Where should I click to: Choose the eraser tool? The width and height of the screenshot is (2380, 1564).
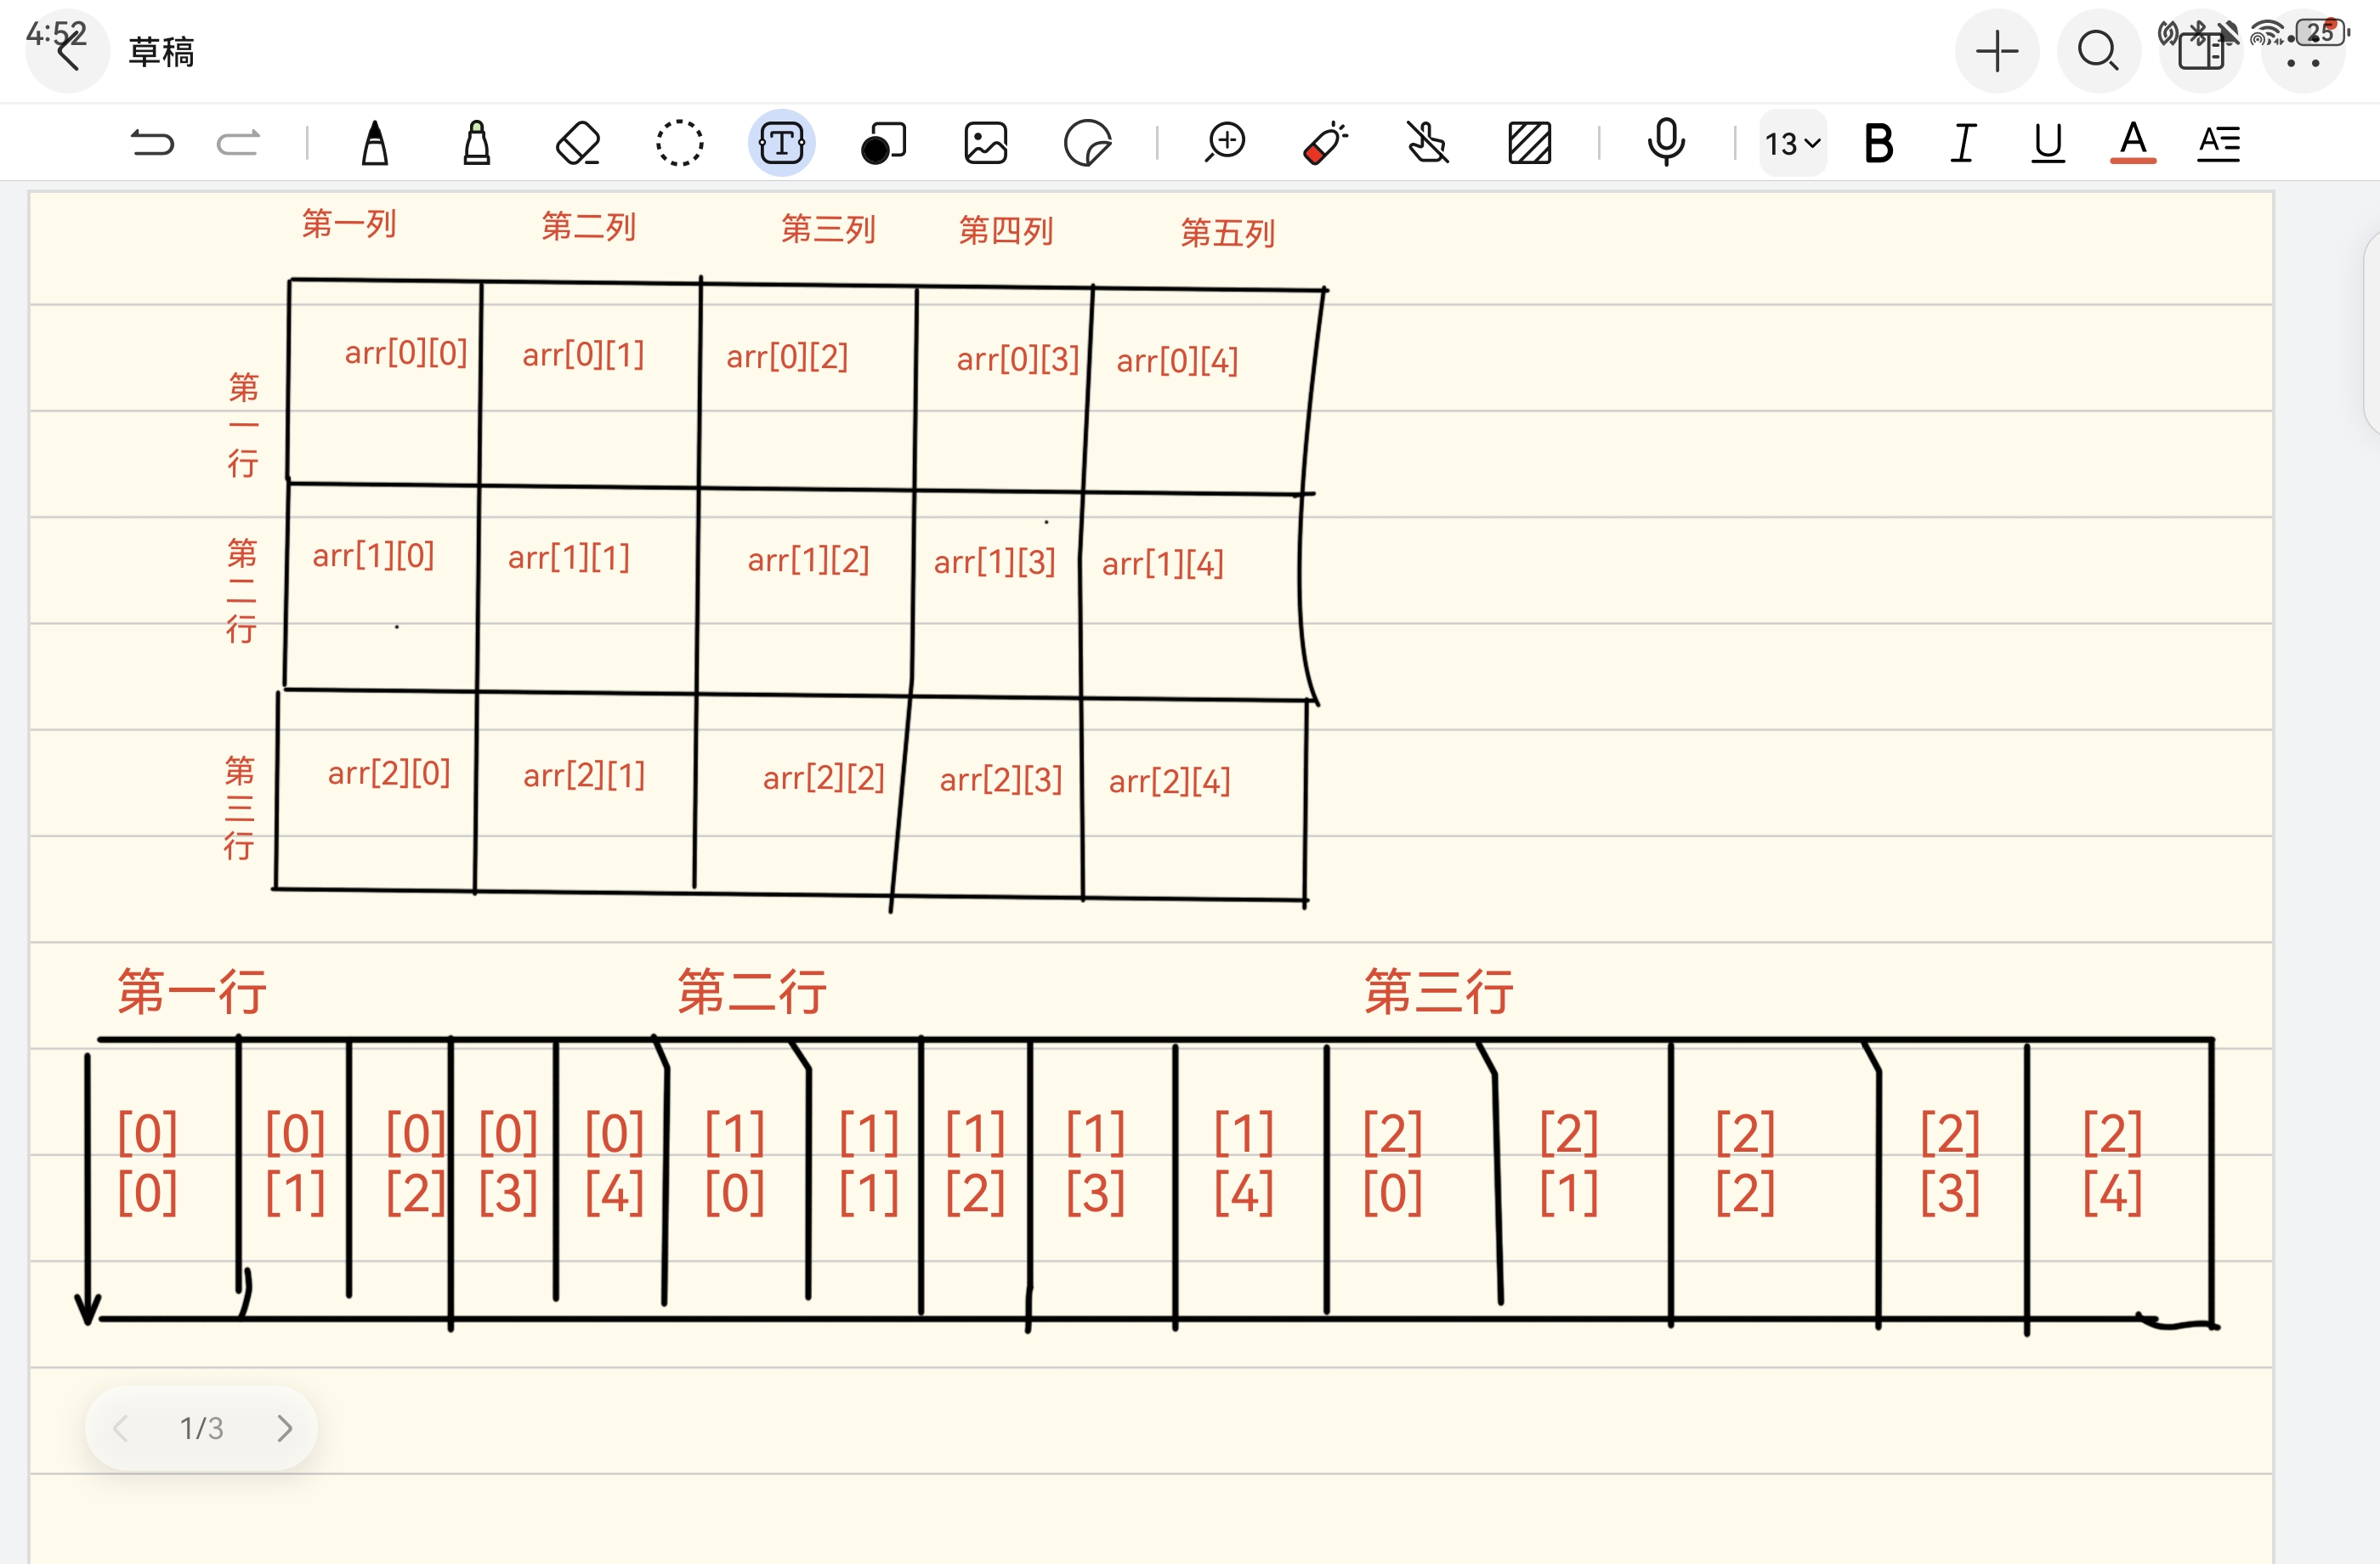coord(578,143)
